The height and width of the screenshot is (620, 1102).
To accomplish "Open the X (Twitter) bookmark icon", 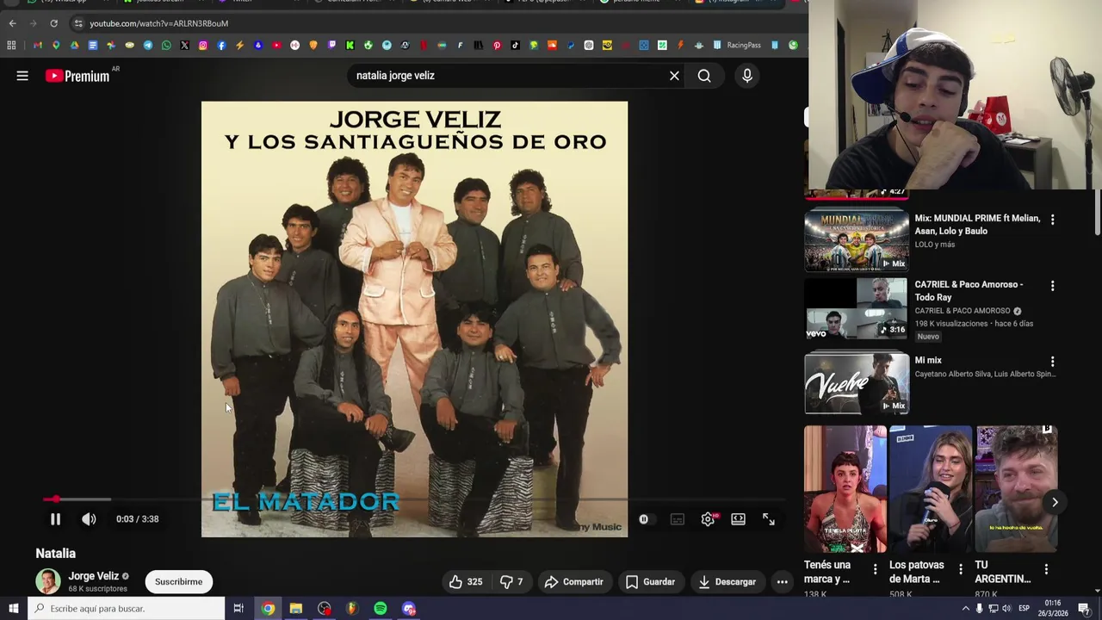I will click(184, 45).
